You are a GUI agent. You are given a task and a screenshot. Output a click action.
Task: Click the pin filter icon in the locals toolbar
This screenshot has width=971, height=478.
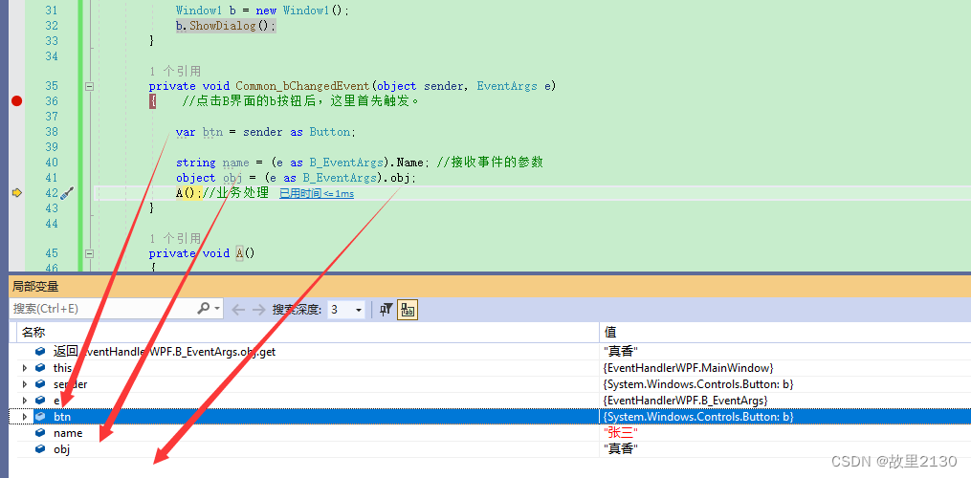point(386,310)
